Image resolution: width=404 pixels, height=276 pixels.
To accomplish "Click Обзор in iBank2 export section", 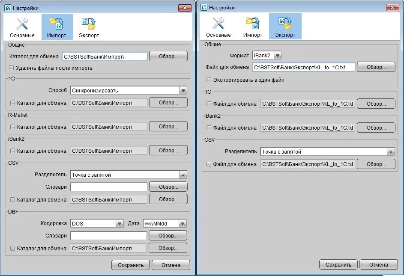I will click(376, 128).
